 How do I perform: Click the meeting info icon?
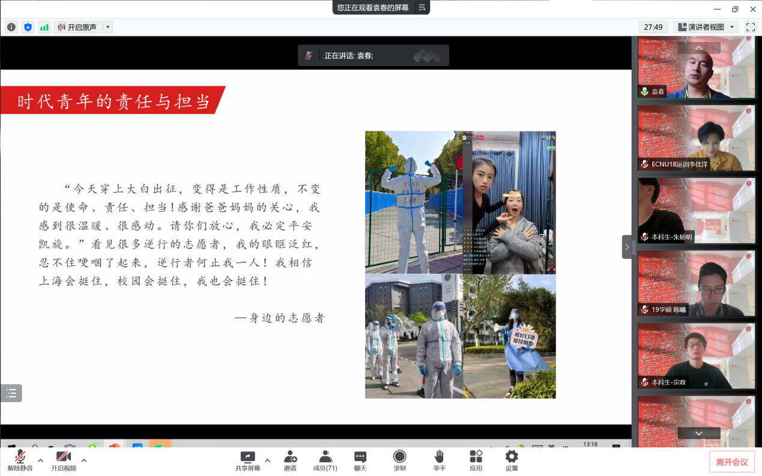click(x=11, y=27)
